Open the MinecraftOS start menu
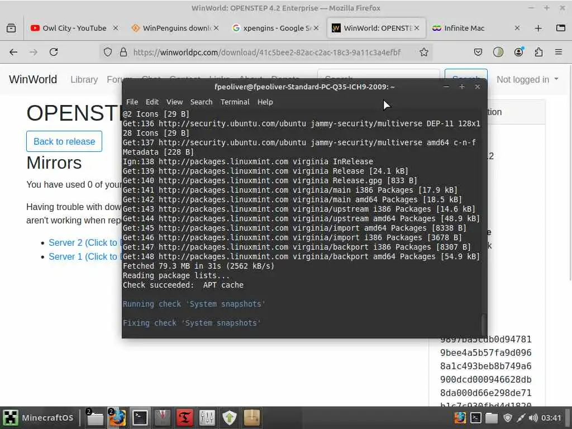Screen dimensions: 572x429 coord(39,418)
